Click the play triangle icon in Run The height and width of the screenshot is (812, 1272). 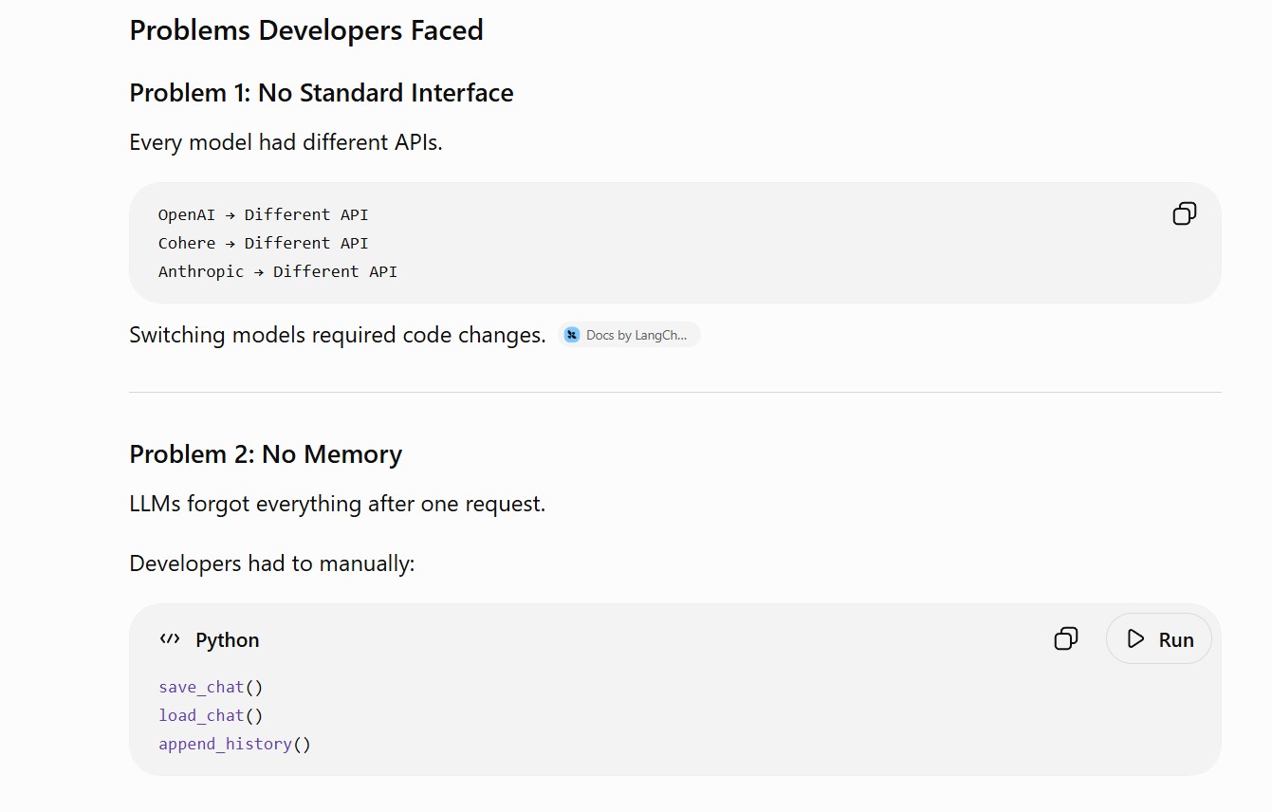coord(1135,638)
